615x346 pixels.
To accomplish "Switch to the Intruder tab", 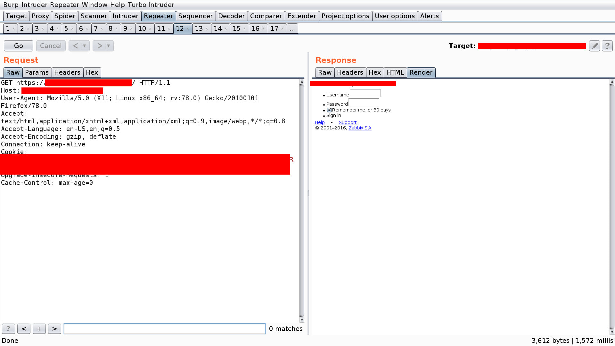I will (x=125, y=16).
